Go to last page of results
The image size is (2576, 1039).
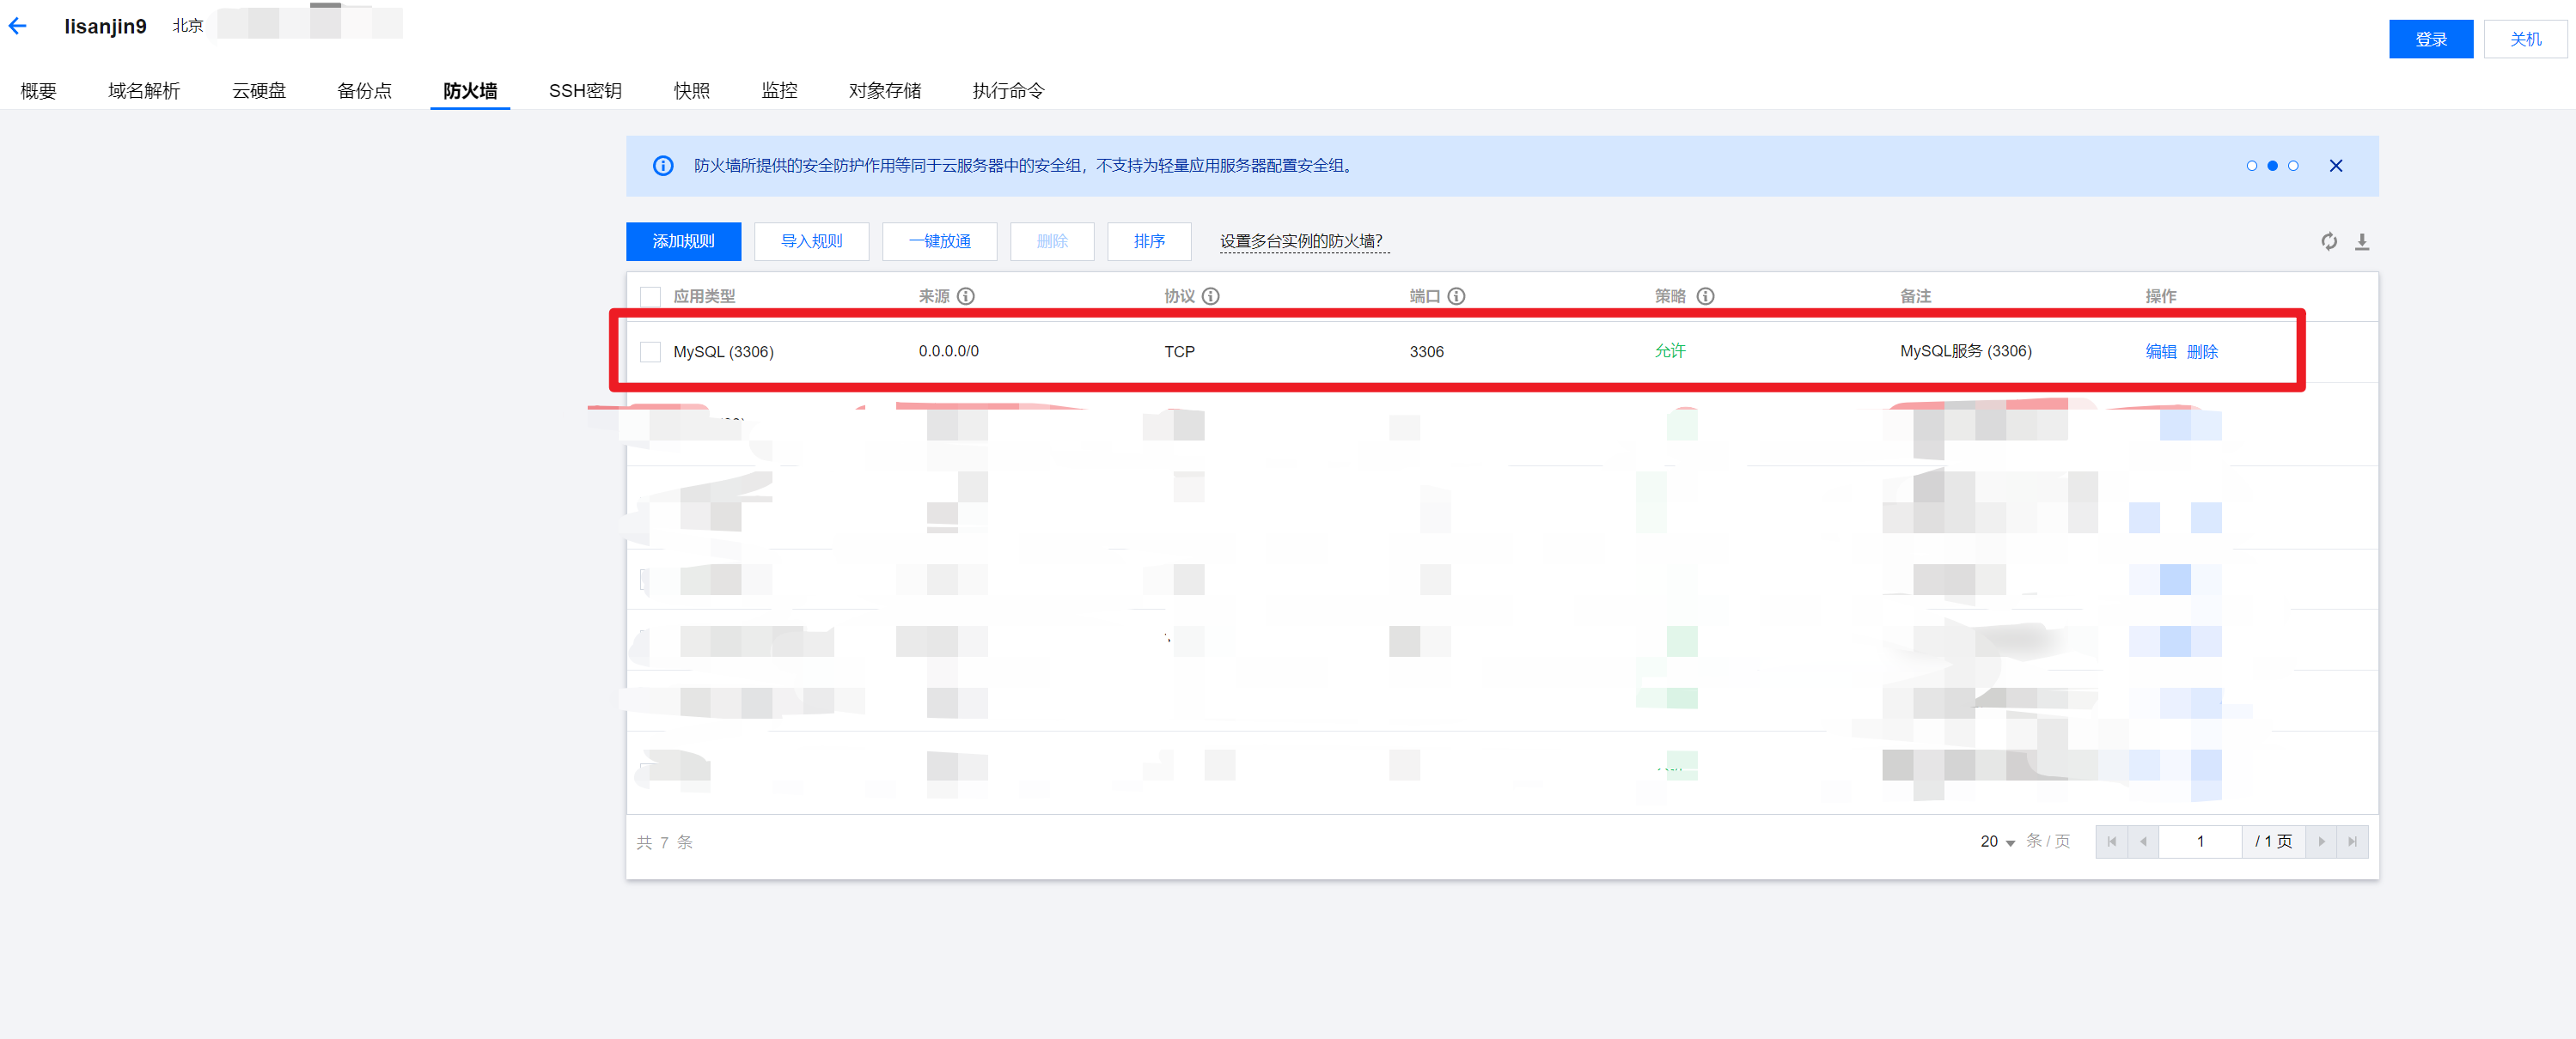(x=2352, y=842)
